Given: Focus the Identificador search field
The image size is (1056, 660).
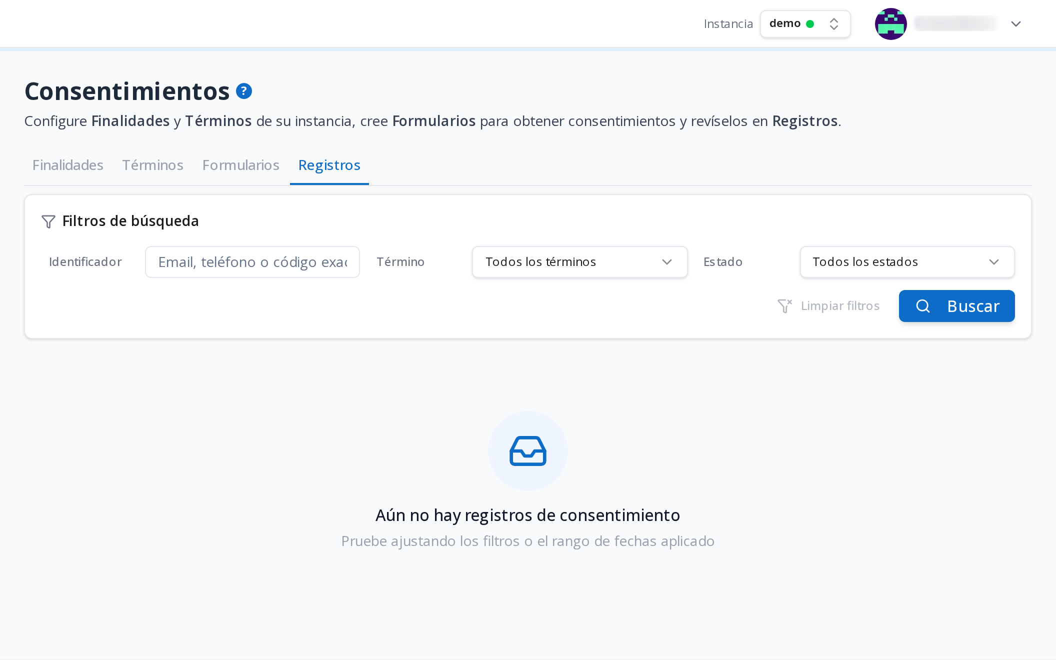Looking at the screenshot, I should click(x=252, y=262).
